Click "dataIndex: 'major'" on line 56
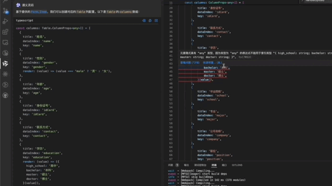This screenshot has height=186, width=332. (213, 116)
